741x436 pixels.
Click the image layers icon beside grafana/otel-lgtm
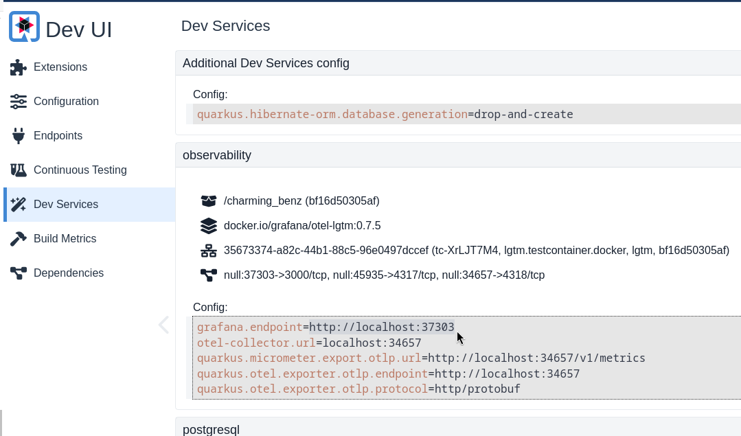(x=208, y=225)
